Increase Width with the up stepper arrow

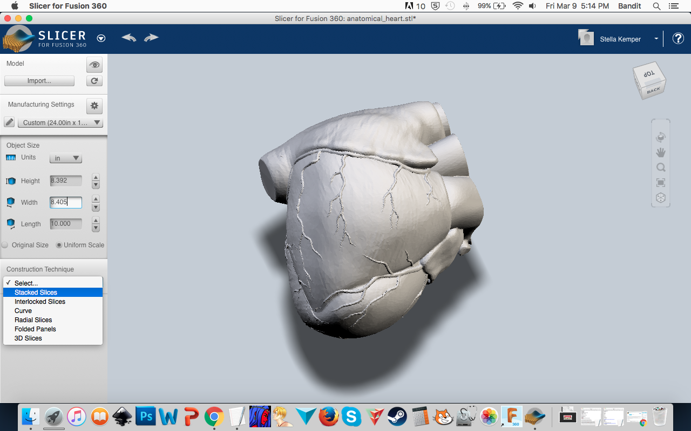[96, 199]
